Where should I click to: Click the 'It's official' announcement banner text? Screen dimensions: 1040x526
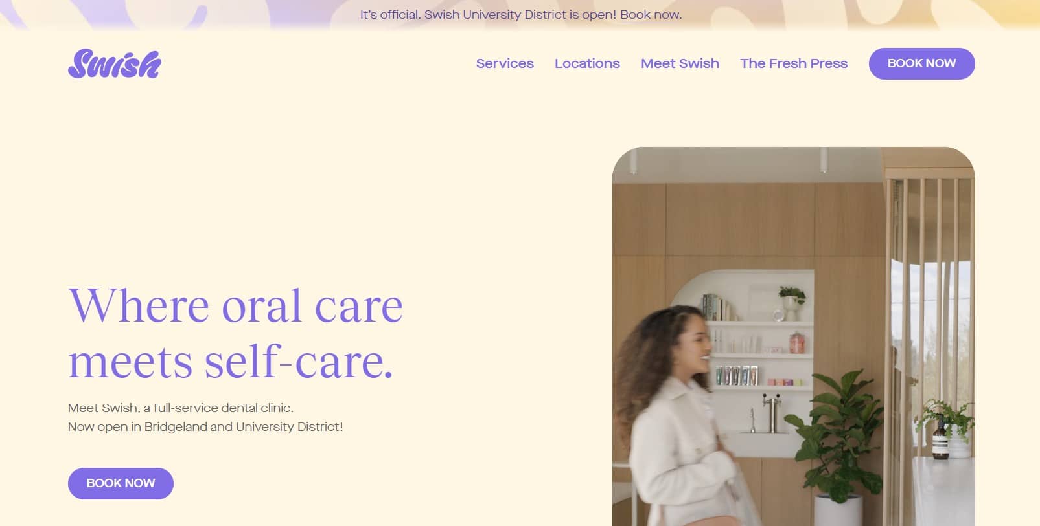tap(520, 15)
